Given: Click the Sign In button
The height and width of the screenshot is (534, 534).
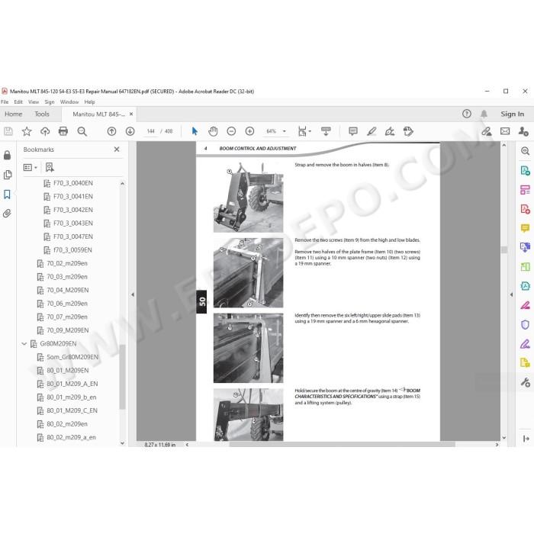Looking at the screenshot, I should [x=512, y=114].
